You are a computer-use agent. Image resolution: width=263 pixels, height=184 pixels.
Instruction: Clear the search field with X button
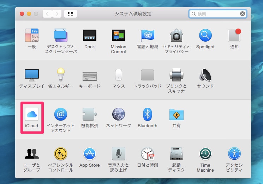pyautogui.click(x=243, y=14)
